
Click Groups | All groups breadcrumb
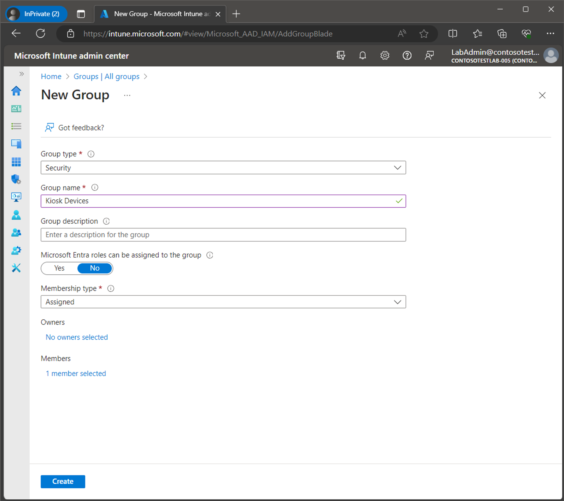(106, 76)
